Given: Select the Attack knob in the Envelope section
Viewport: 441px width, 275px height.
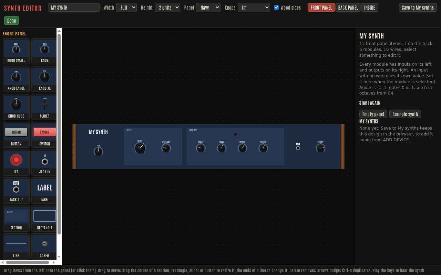Looking at the screenshot, I should [201, 148].
